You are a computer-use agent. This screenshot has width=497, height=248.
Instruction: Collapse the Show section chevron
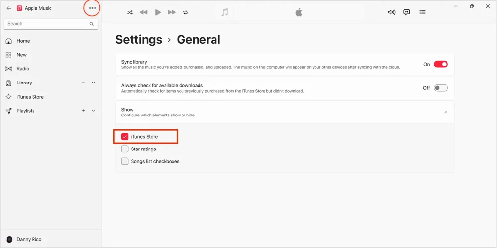click(446, 112)
